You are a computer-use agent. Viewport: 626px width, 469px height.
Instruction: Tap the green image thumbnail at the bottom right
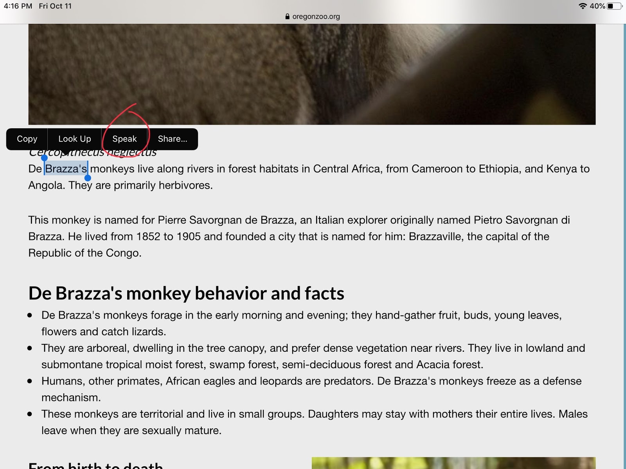point(453,463)
